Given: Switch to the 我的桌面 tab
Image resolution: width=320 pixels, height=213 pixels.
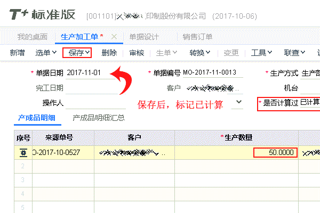Looking at the screenshot, I should click(33, 37).
